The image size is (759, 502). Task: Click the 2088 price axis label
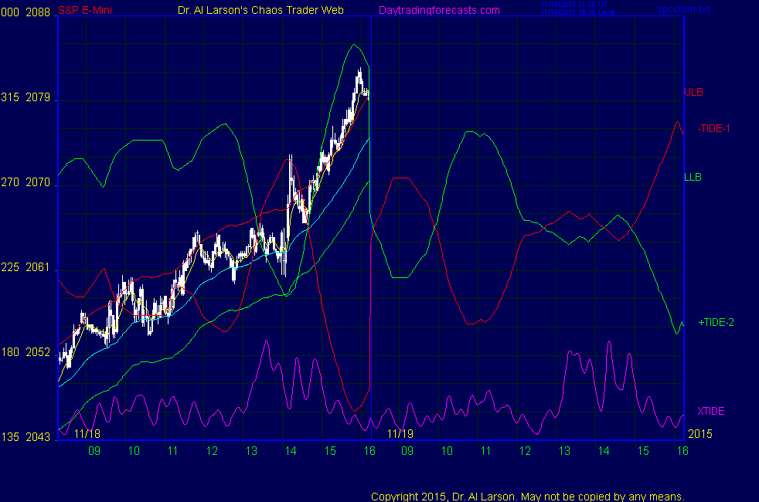click(38, 13)
